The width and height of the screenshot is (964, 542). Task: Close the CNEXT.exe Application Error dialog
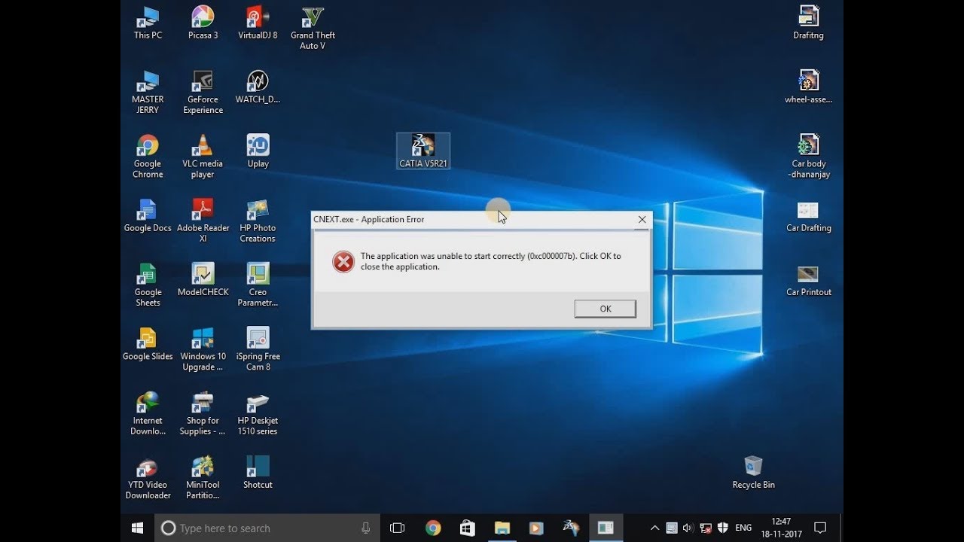pos(642,219)
